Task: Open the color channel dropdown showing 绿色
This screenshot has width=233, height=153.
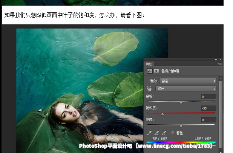Action: pyautogui.click(x=186, y=88)
